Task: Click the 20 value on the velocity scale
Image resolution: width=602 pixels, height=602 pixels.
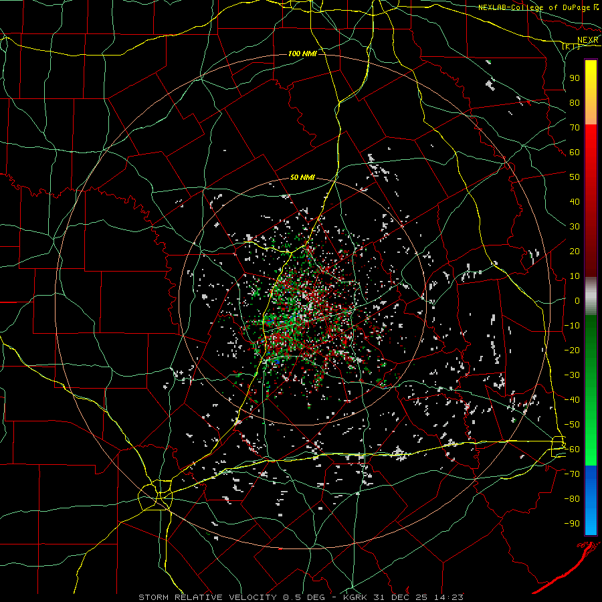Action: [575, 252]
